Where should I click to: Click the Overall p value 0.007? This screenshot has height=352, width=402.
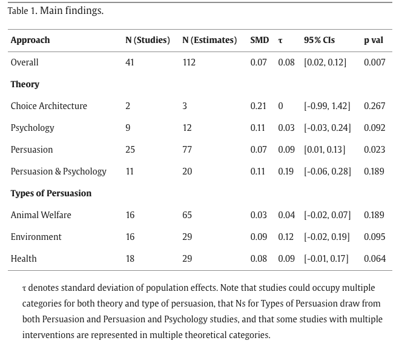[374, 62]
